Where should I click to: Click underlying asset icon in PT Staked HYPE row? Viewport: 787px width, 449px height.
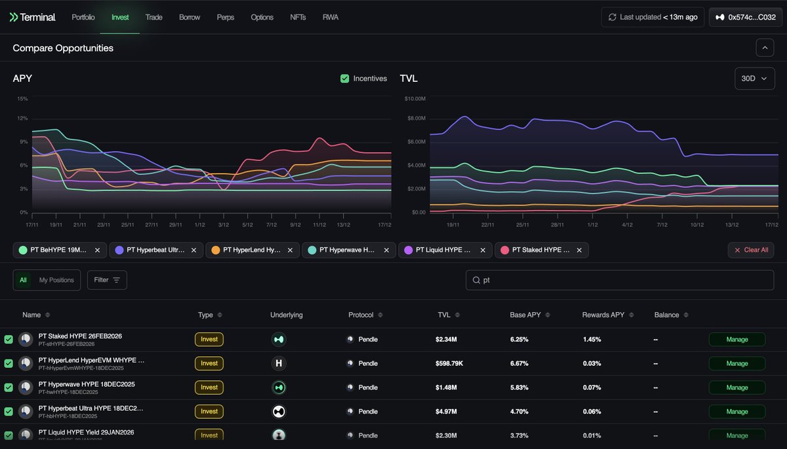coord(279,339)
